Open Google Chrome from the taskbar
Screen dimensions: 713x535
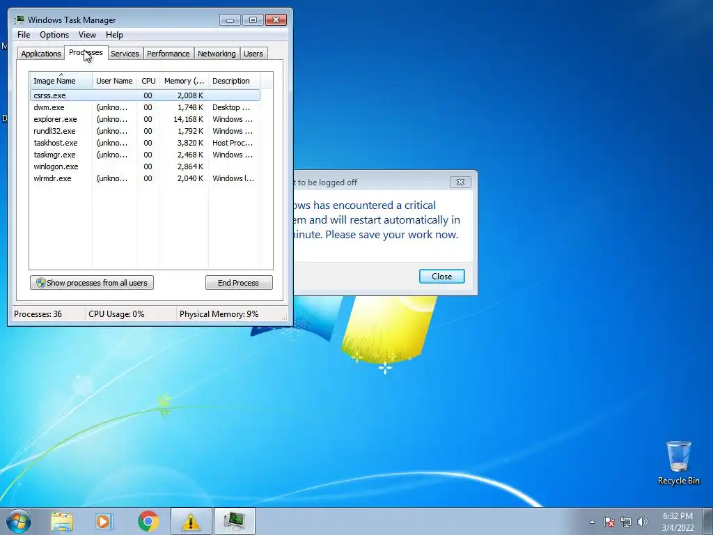tap(148, 521)
